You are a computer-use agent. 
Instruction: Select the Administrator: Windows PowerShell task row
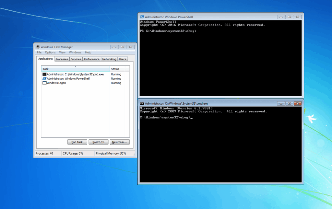85,78
